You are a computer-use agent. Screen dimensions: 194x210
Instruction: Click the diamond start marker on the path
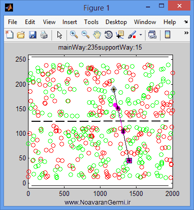(114, 90)
